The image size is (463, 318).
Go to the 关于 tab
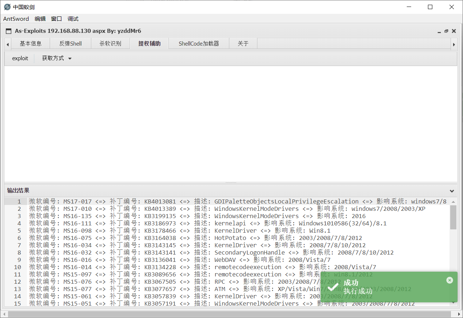click(x=243, y=43)
